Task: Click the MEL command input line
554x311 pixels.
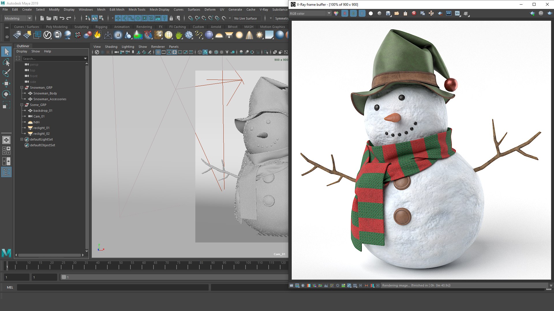Action: point(113,287)
